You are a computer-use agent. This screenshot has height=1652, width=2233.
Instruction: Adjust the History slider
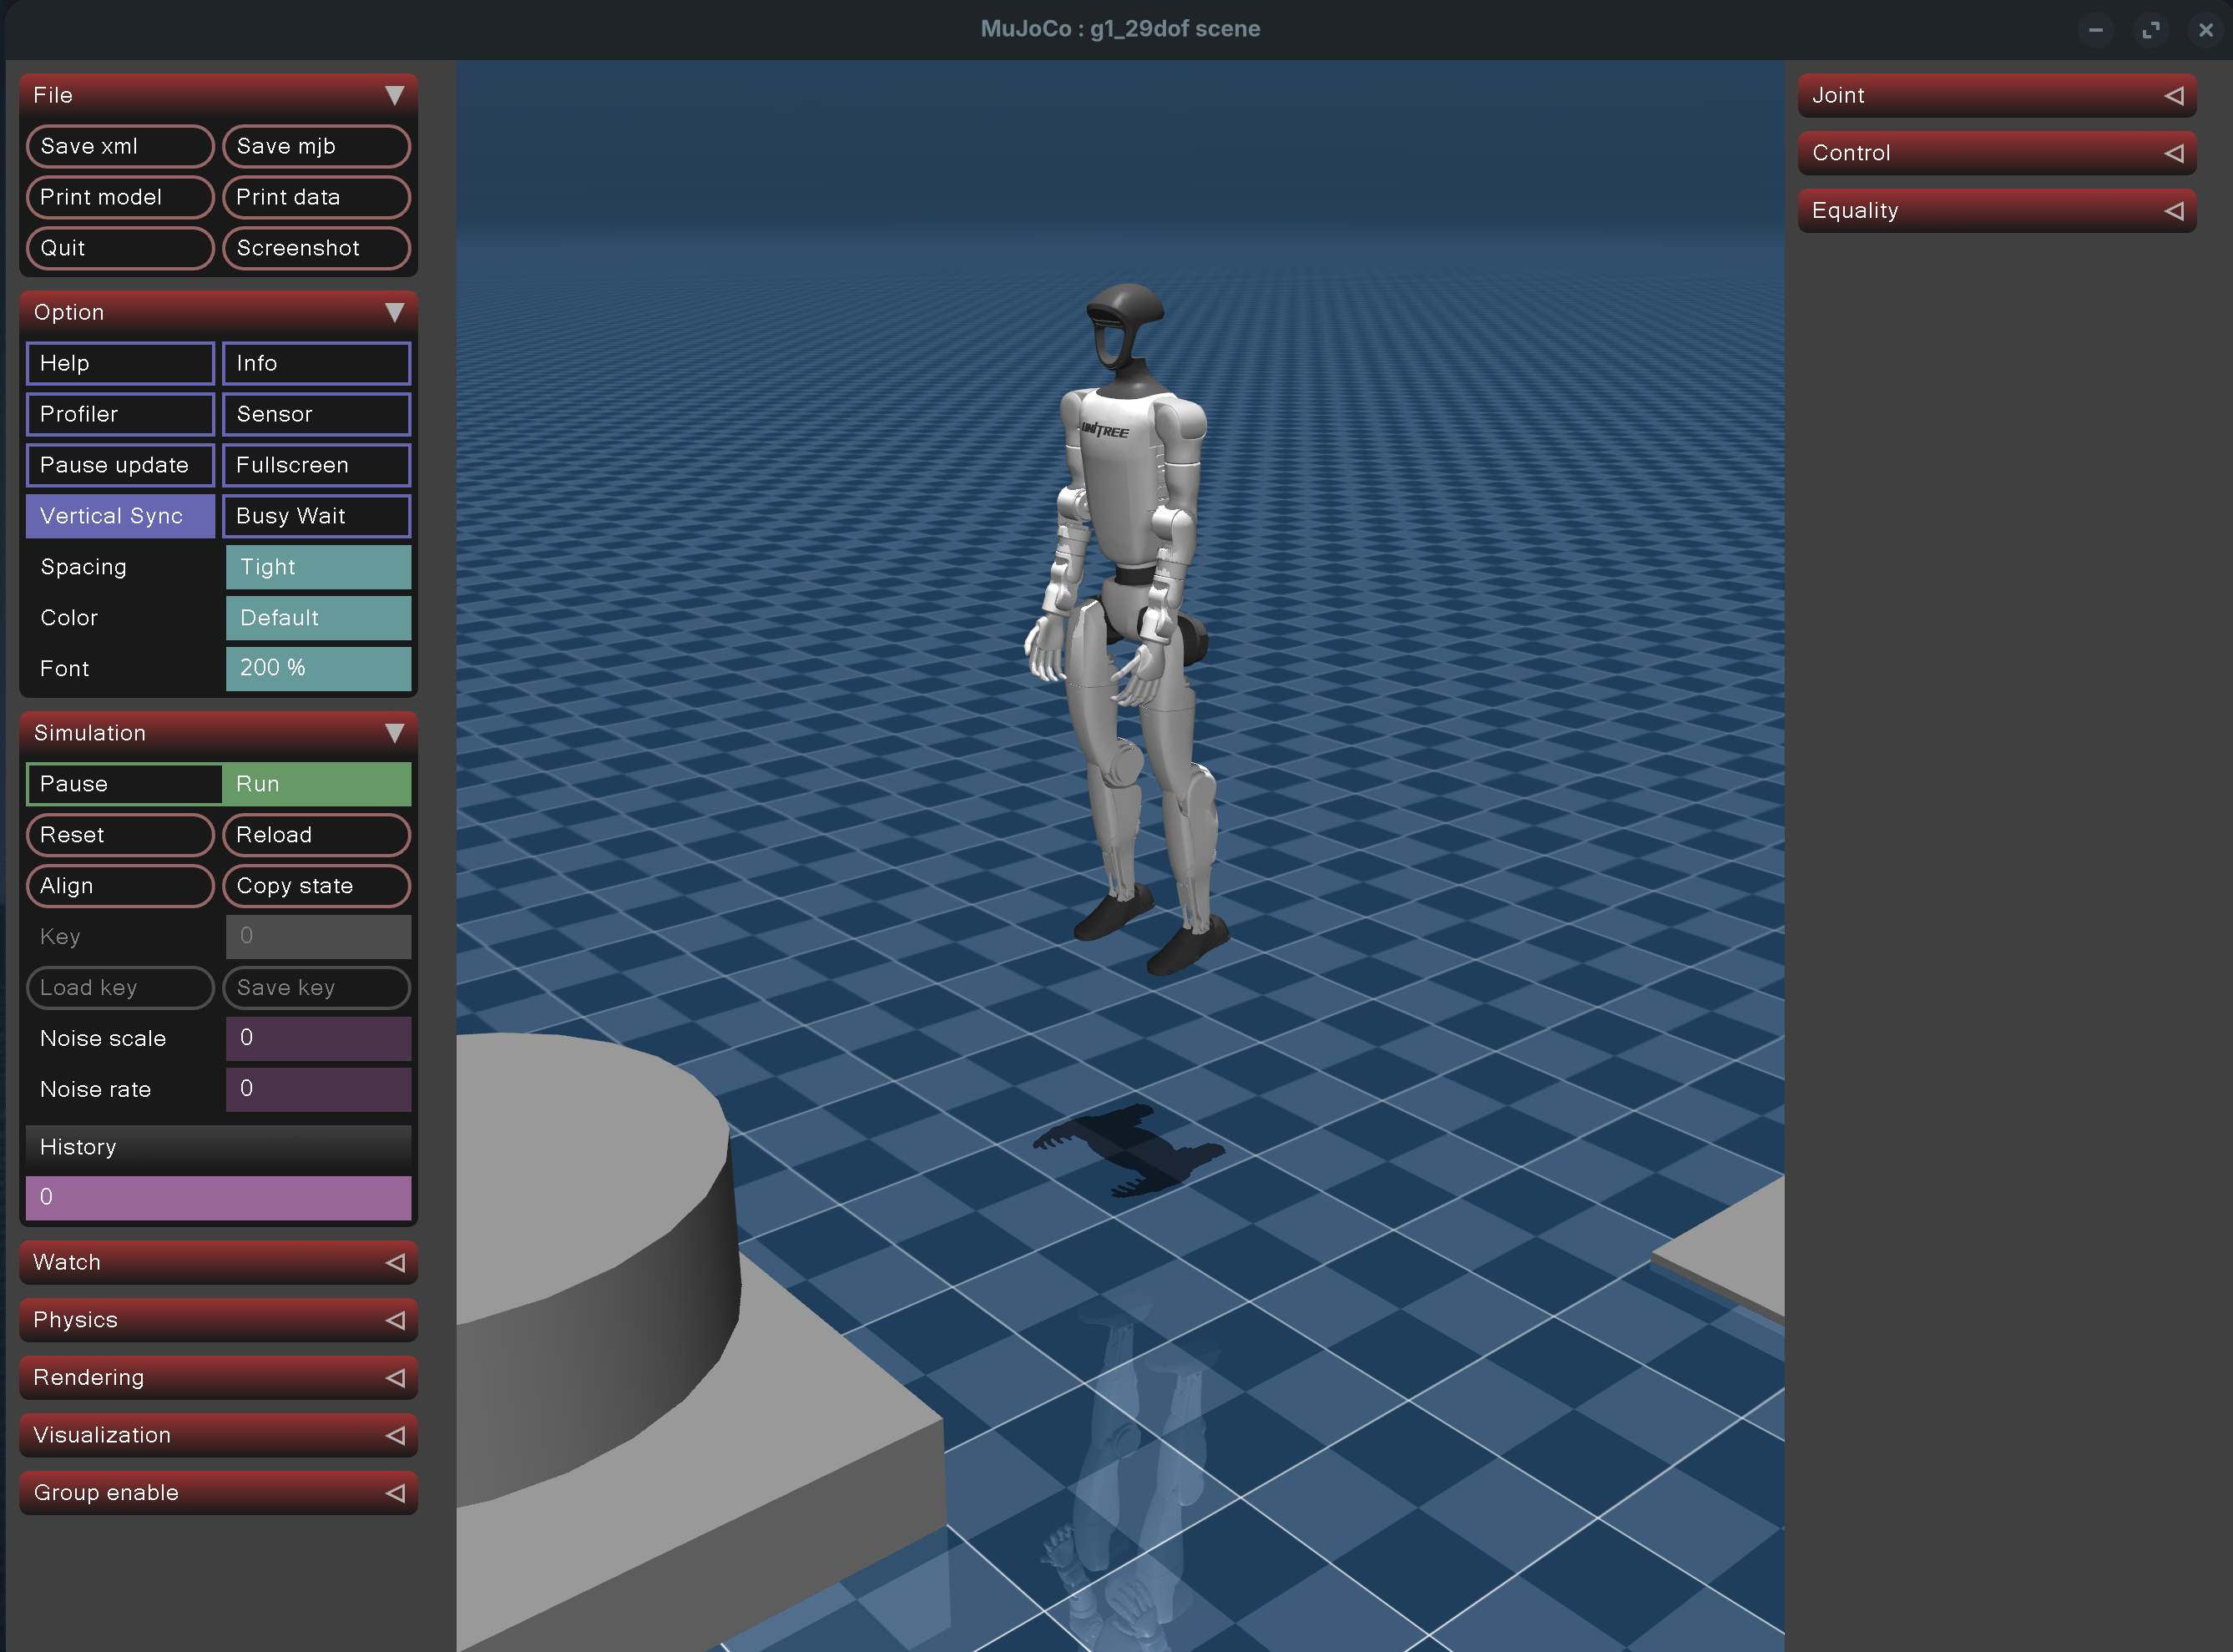218,1197
